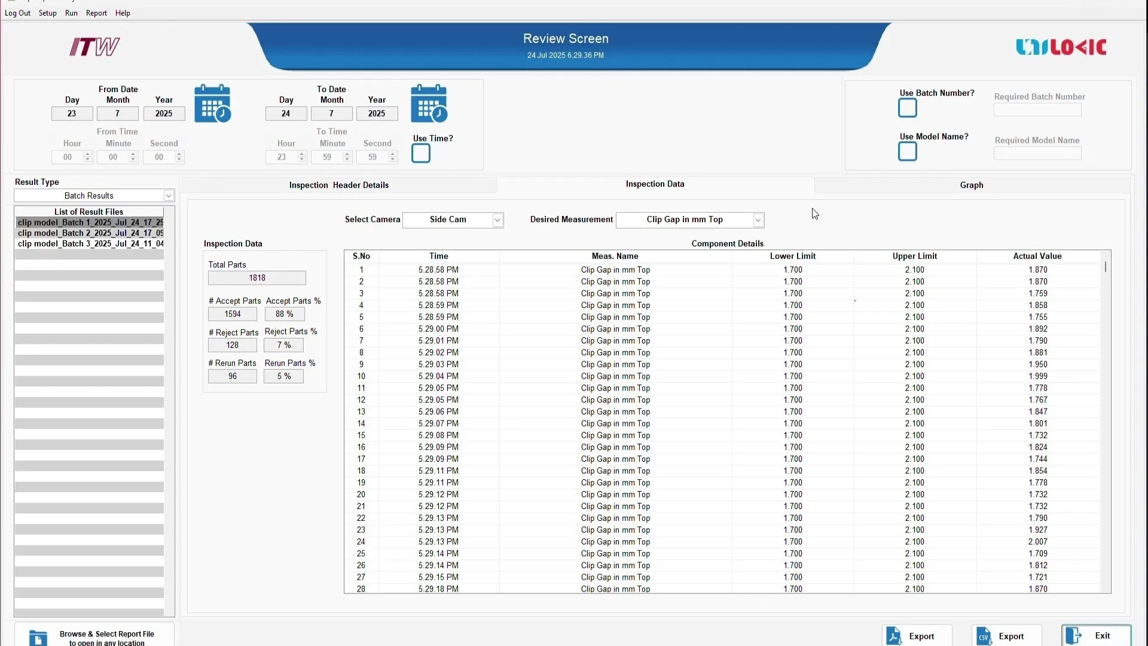Open the Result Type dropdown

coord(168,196)
